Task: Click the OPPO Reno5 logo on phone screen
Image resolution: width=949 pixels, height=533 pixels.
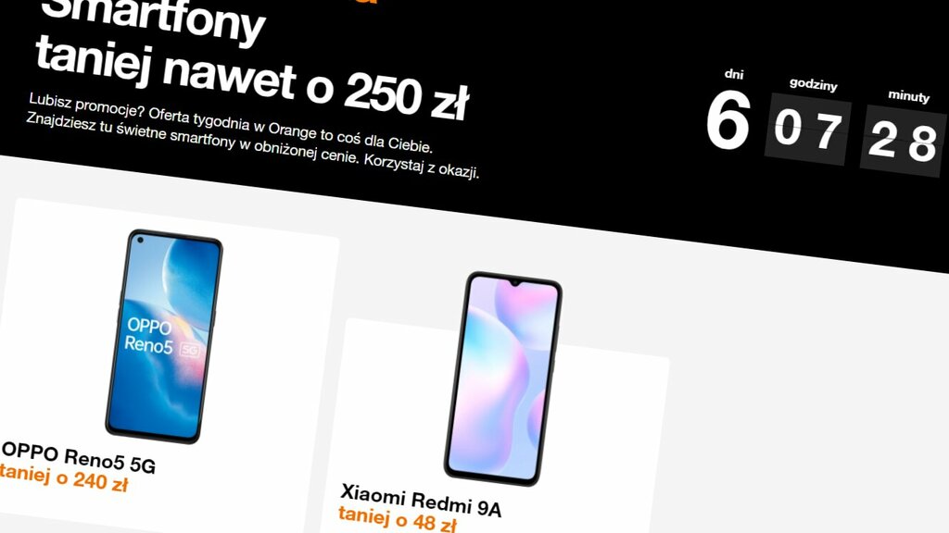Action: click(149, 335)
